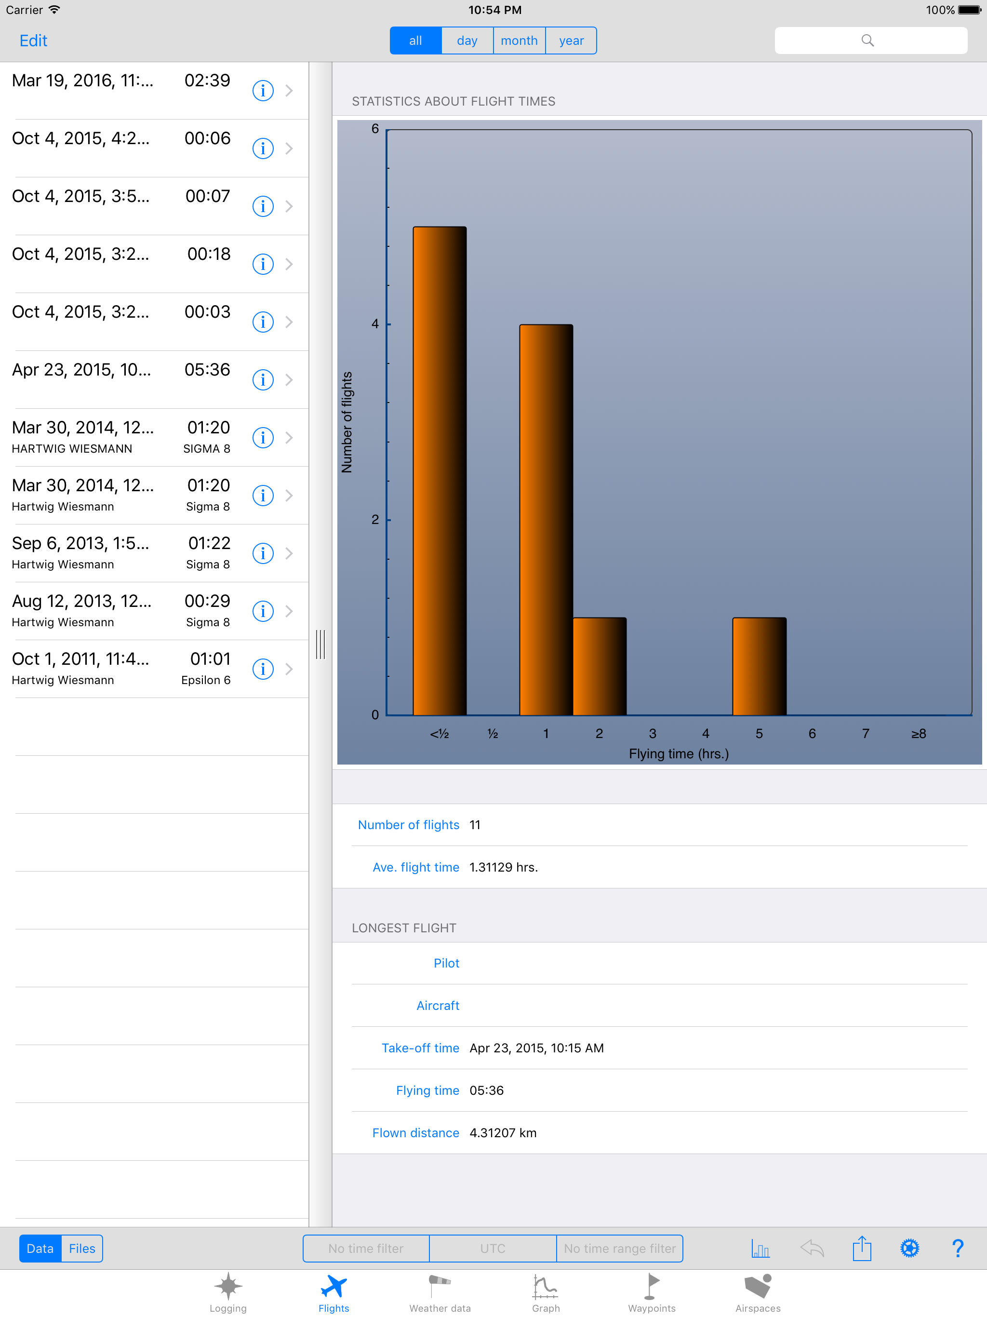This screenshot has width=987, height=1317.
Task: Select the 'month' time segment
Action: pyautogui.click(x=519, y=40)
